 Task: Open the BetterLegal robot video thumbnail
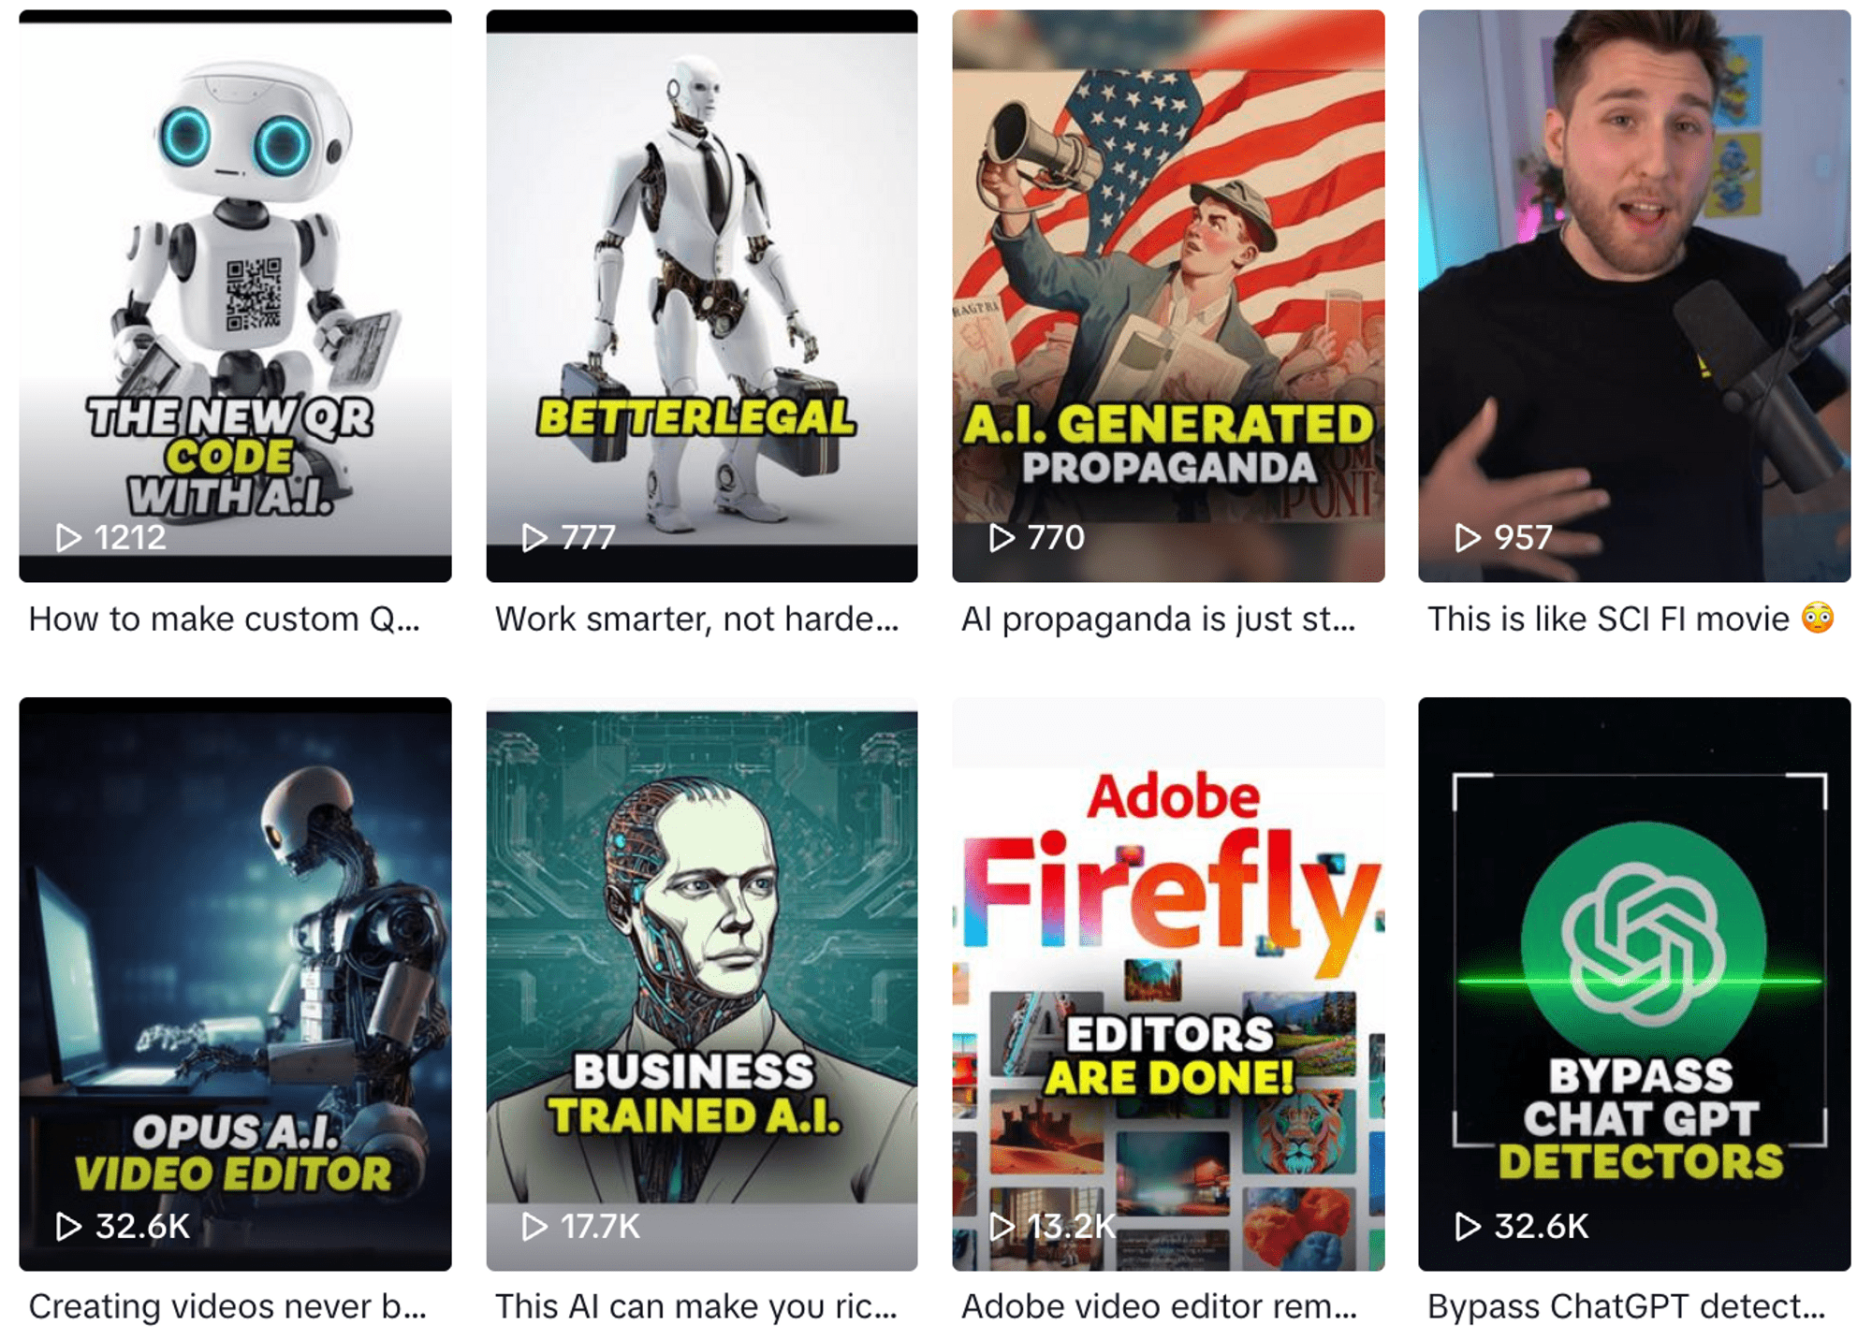pos(702,296)
